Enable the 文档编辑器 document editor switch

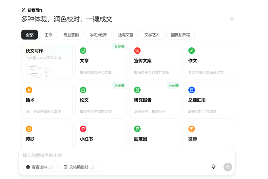click(92, 167)
